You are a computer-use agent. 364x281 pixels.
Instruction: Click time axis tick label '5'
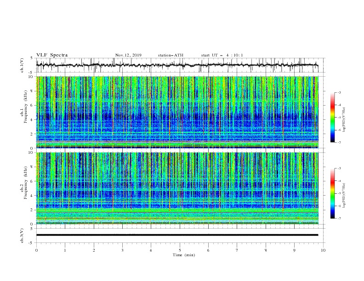[180, 250]
